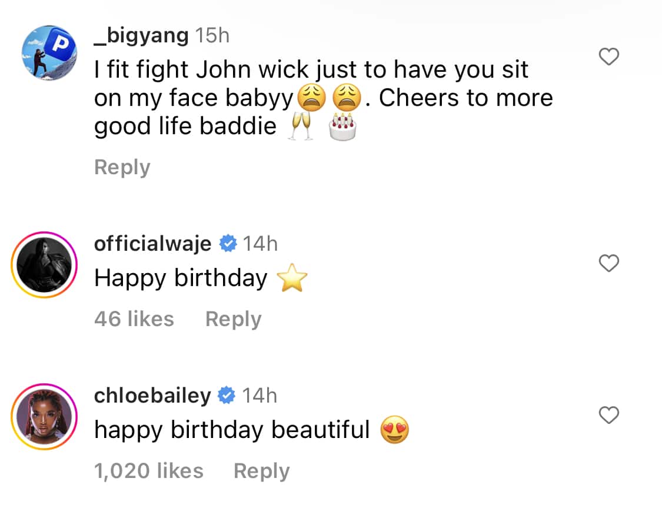Like _bigyang's comment with the heart

(608, 57)
